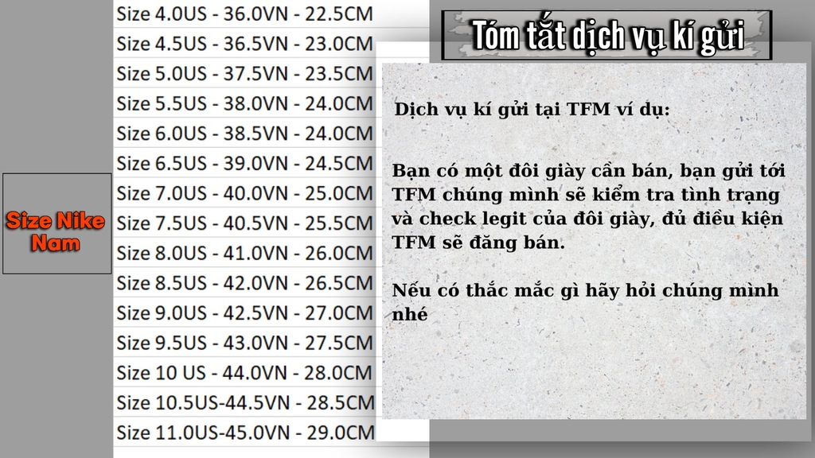Select the Size 7.5US - 40.5VN row
815x458 pixels.
point(244,223)
